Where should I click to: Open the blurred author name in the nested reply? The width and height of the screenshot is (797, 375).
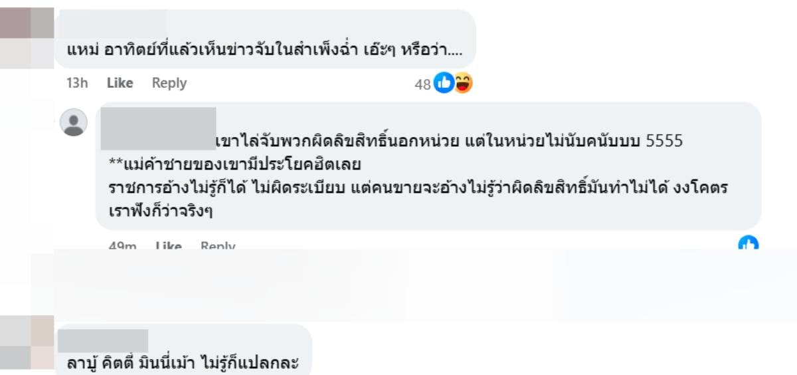tap(158, 128)
